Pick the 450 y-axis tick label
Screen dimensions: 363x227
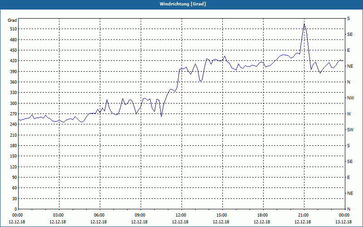point(14,50)
